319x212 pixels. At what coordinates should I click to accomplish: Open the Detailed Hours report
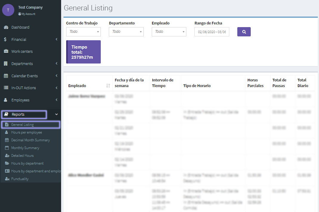[22, 156]
